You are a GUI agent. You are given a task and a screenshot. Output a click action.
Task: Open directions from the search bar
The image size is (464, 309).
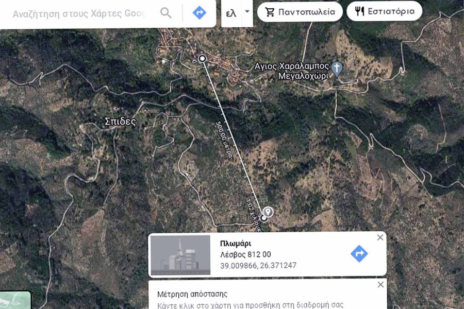(200, 13)
